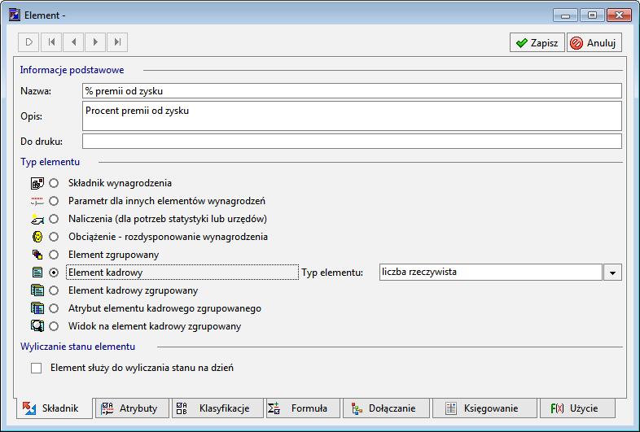Image resolution: width=640 pixels, height=432 pixels.
Task: Click the Parametr dla innych elementów icon
Action: point(37,201)
